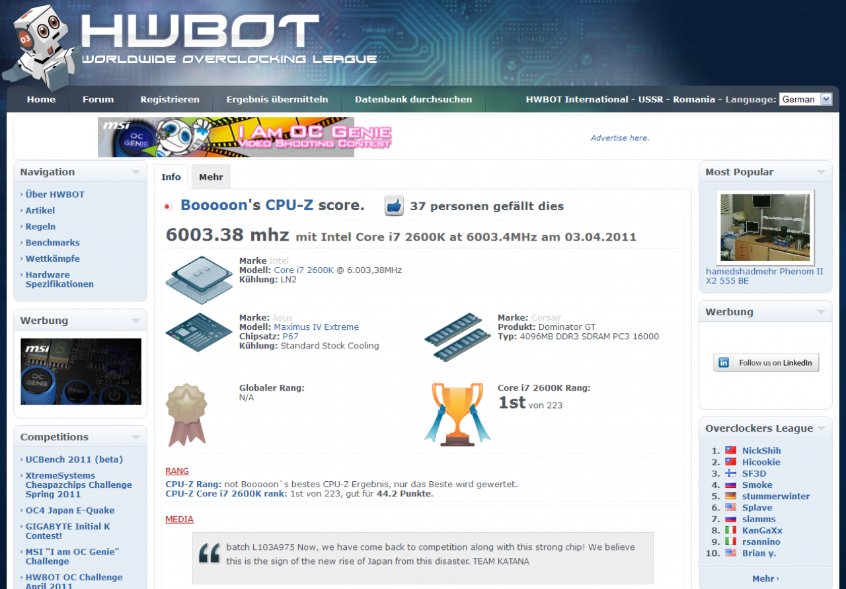Open the USSR site link

point(651,99)
